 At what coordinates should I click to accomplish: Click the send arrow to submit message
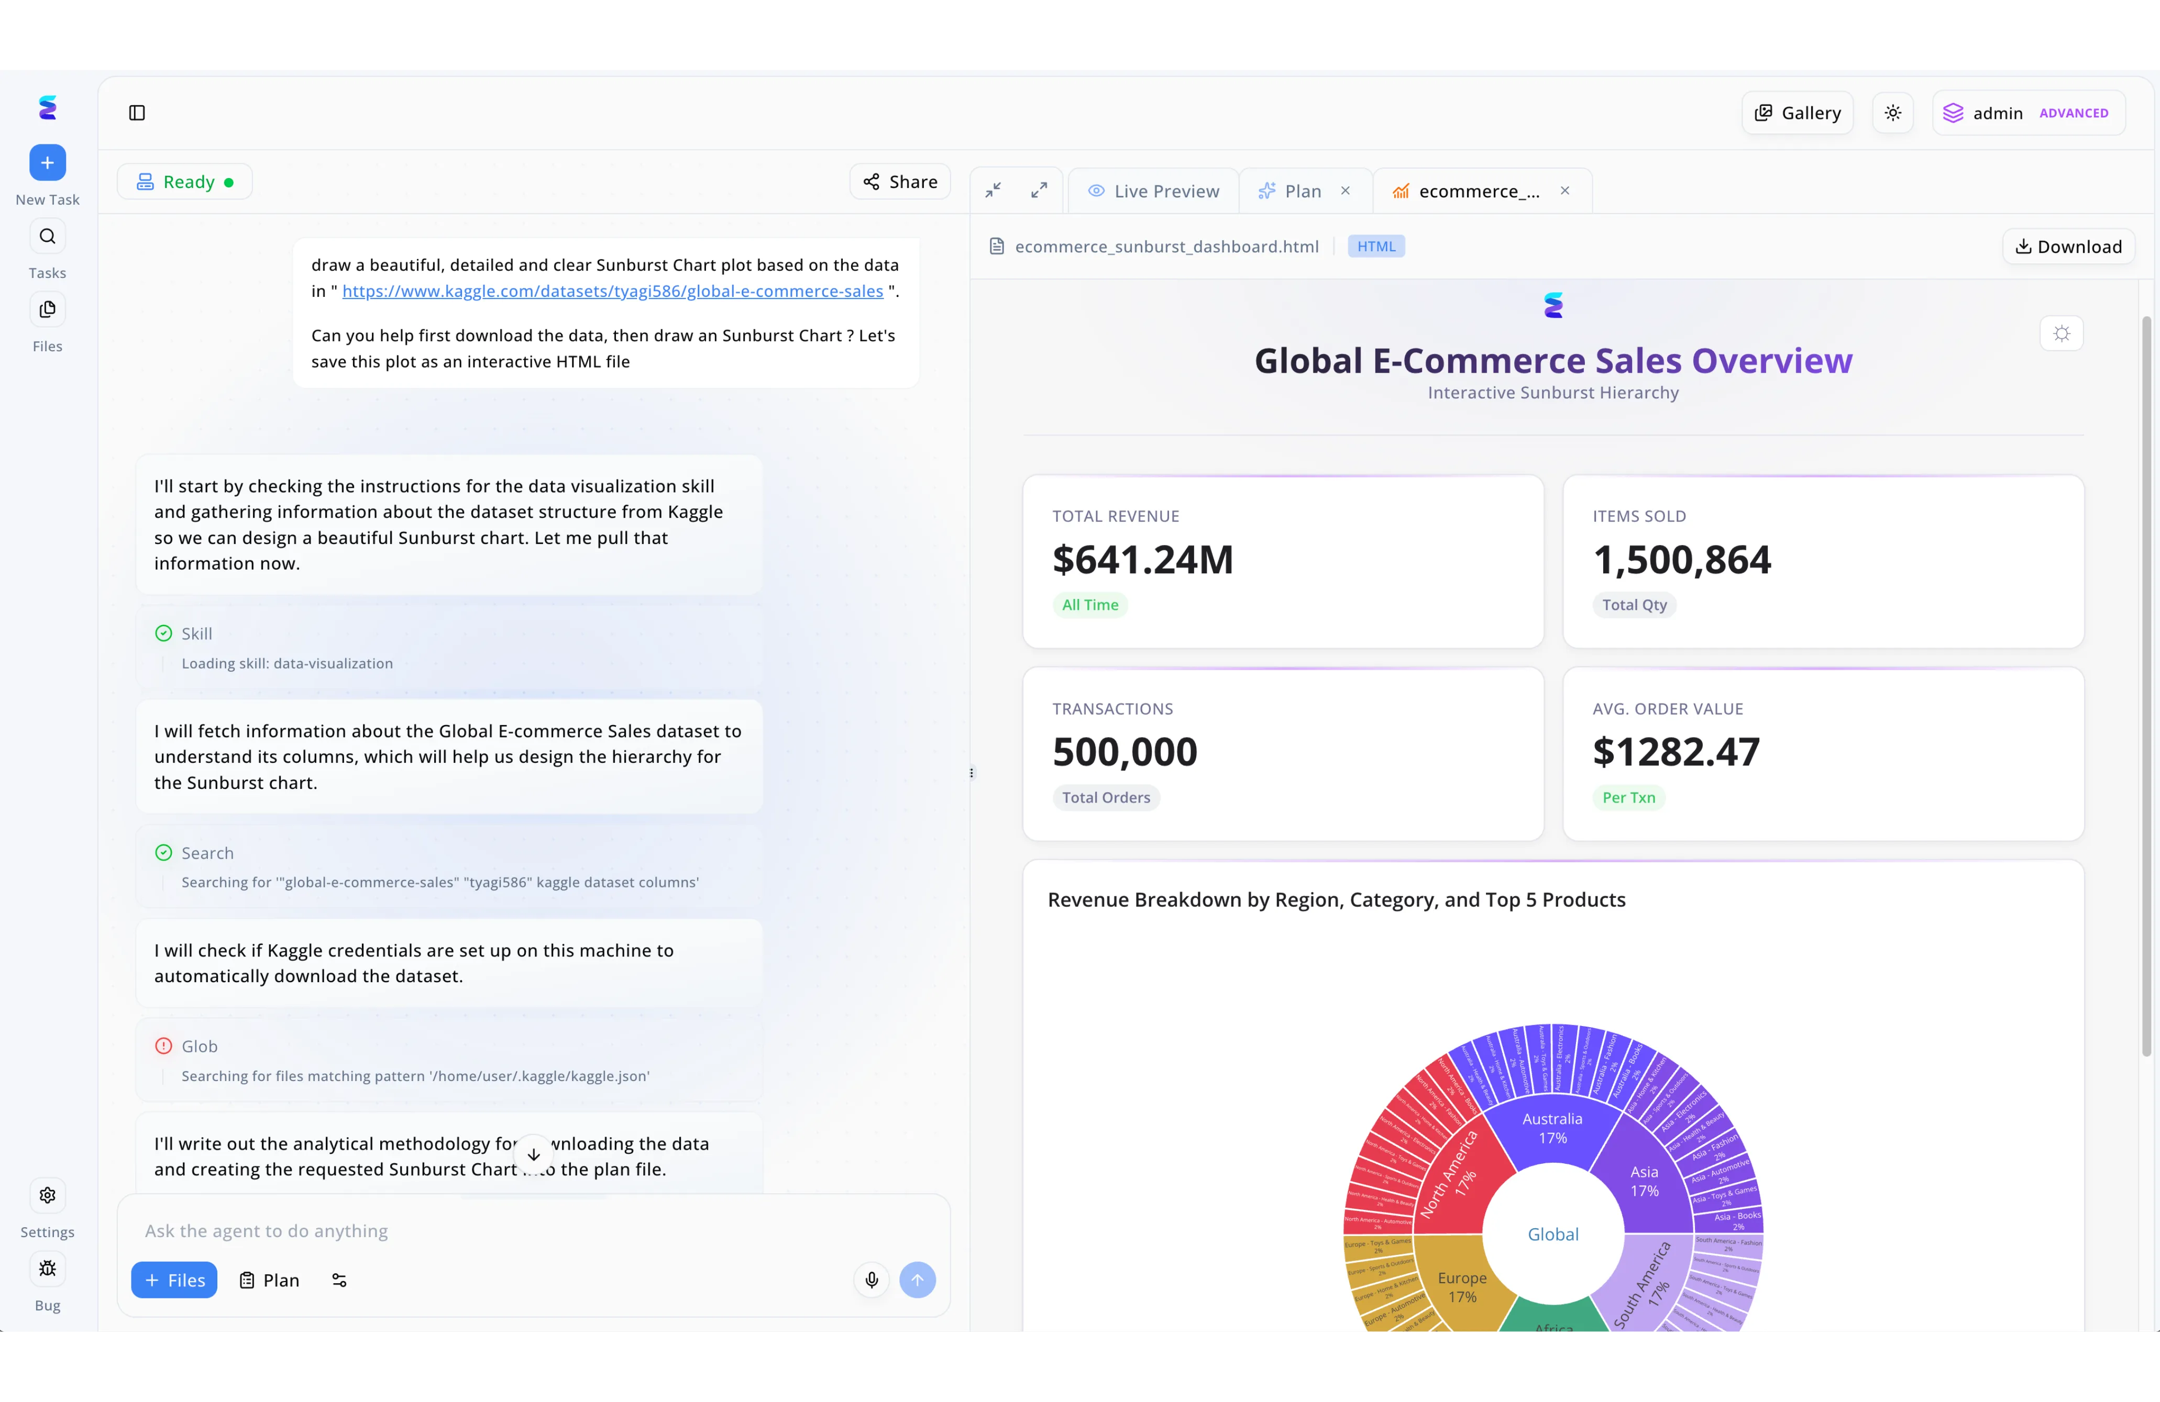918,1281
